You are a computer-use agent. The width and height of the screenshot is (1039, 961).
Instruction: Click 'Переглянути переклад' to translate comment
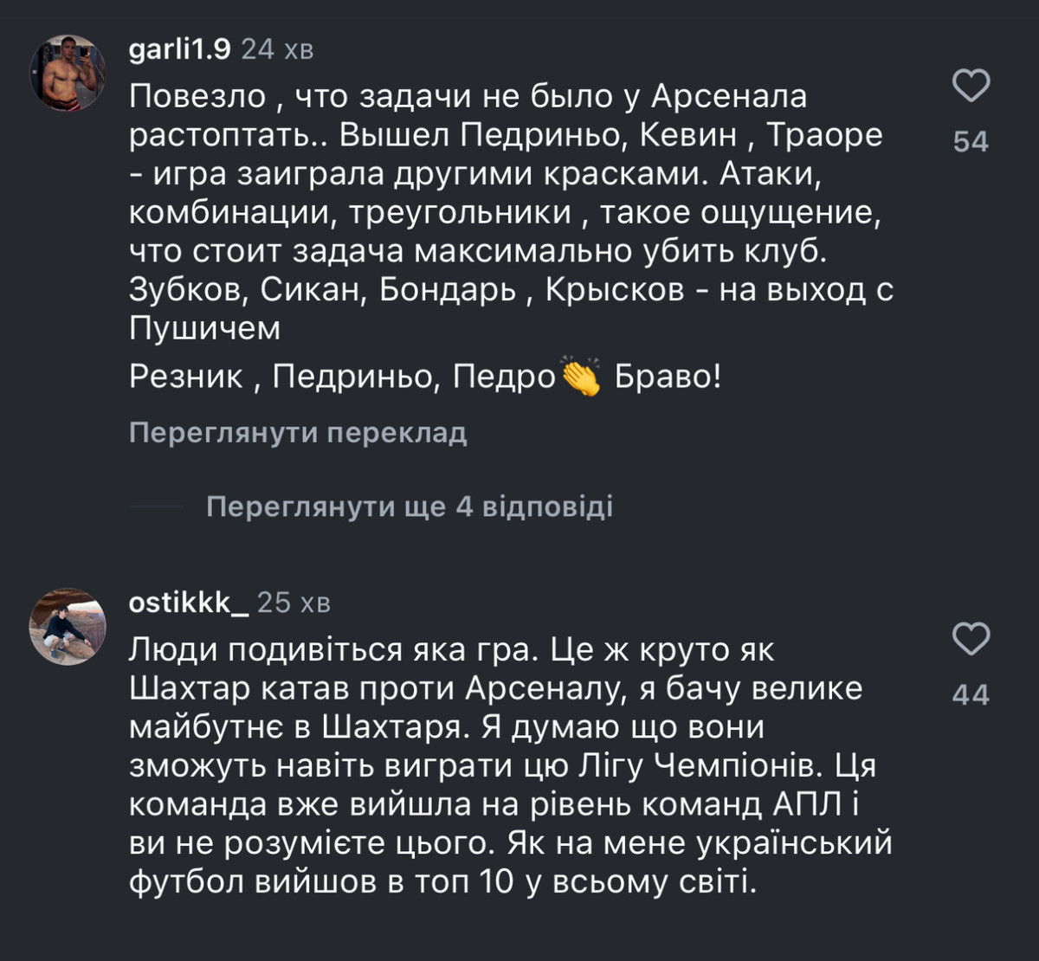click(298, 433)
